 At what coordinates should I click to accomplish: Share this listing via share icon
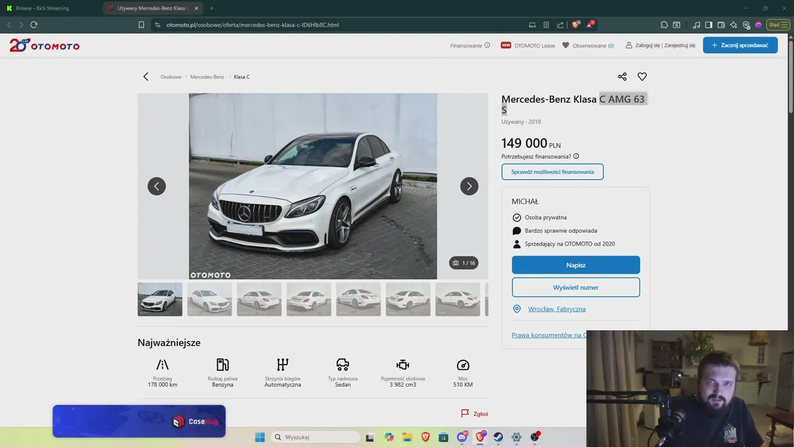pyautogui.click(x=622, y=77)
